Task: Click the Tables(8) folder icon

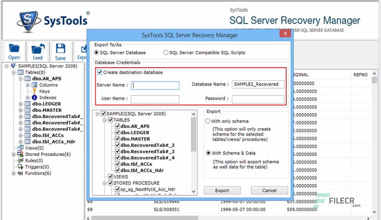Action: [21, 72]
